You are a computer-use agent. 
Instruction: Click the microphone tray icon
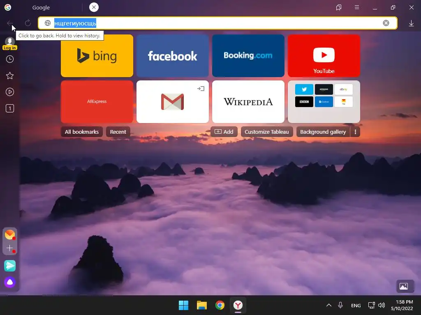coord(340,305)
